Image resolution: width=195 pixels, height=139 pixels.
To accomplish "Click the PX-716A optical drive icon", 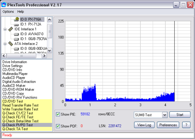I will (x=16, y=19).
